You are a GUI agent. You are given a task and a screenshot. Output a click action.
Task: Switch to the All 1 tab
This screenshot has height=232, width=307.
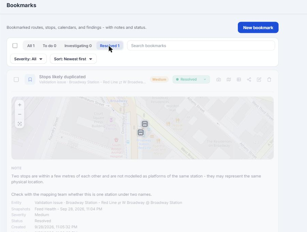point(31,46)
